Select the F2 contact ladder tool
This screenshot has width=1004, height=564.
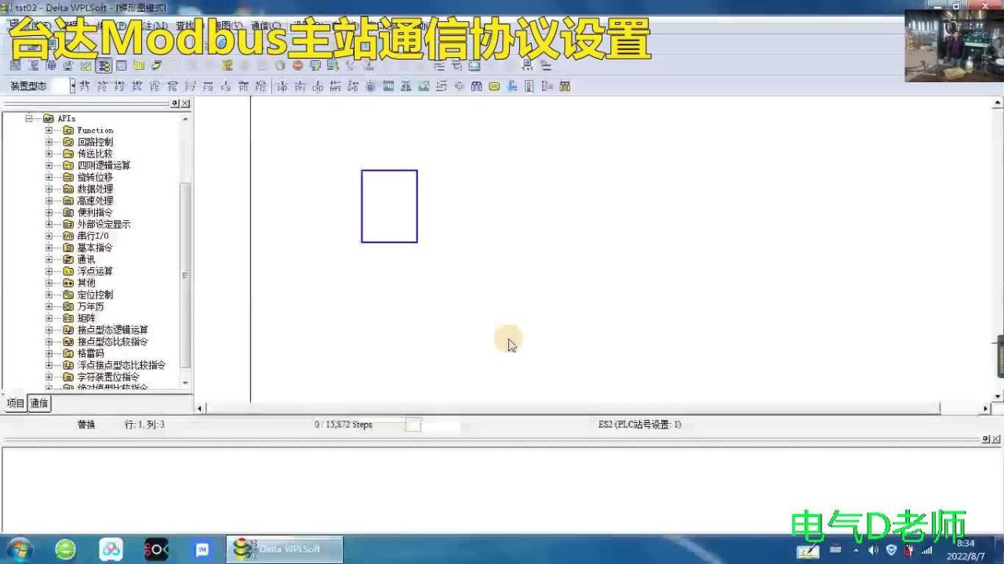click(x=102, y=86)
